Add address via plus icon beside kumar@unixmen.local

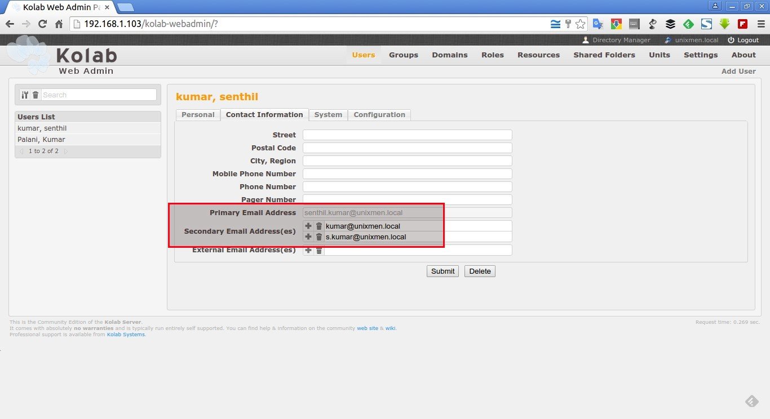308,226
